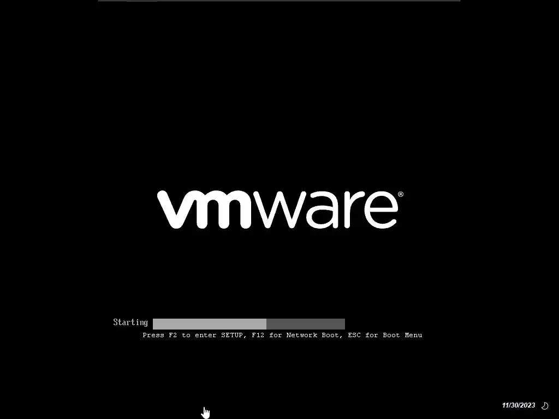This screenshot has height=419, width=559.
Task: Click the word "Press" in the boot message
Action: 153,335
